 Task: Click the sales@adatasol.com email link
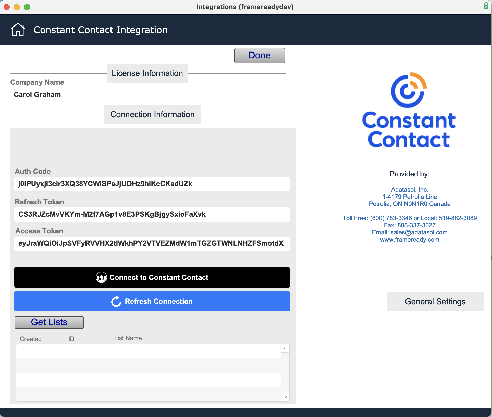419,232
